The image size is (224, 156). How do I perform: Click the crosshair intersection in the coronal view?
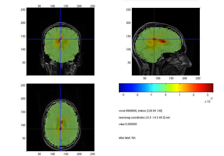click(60, 39)
